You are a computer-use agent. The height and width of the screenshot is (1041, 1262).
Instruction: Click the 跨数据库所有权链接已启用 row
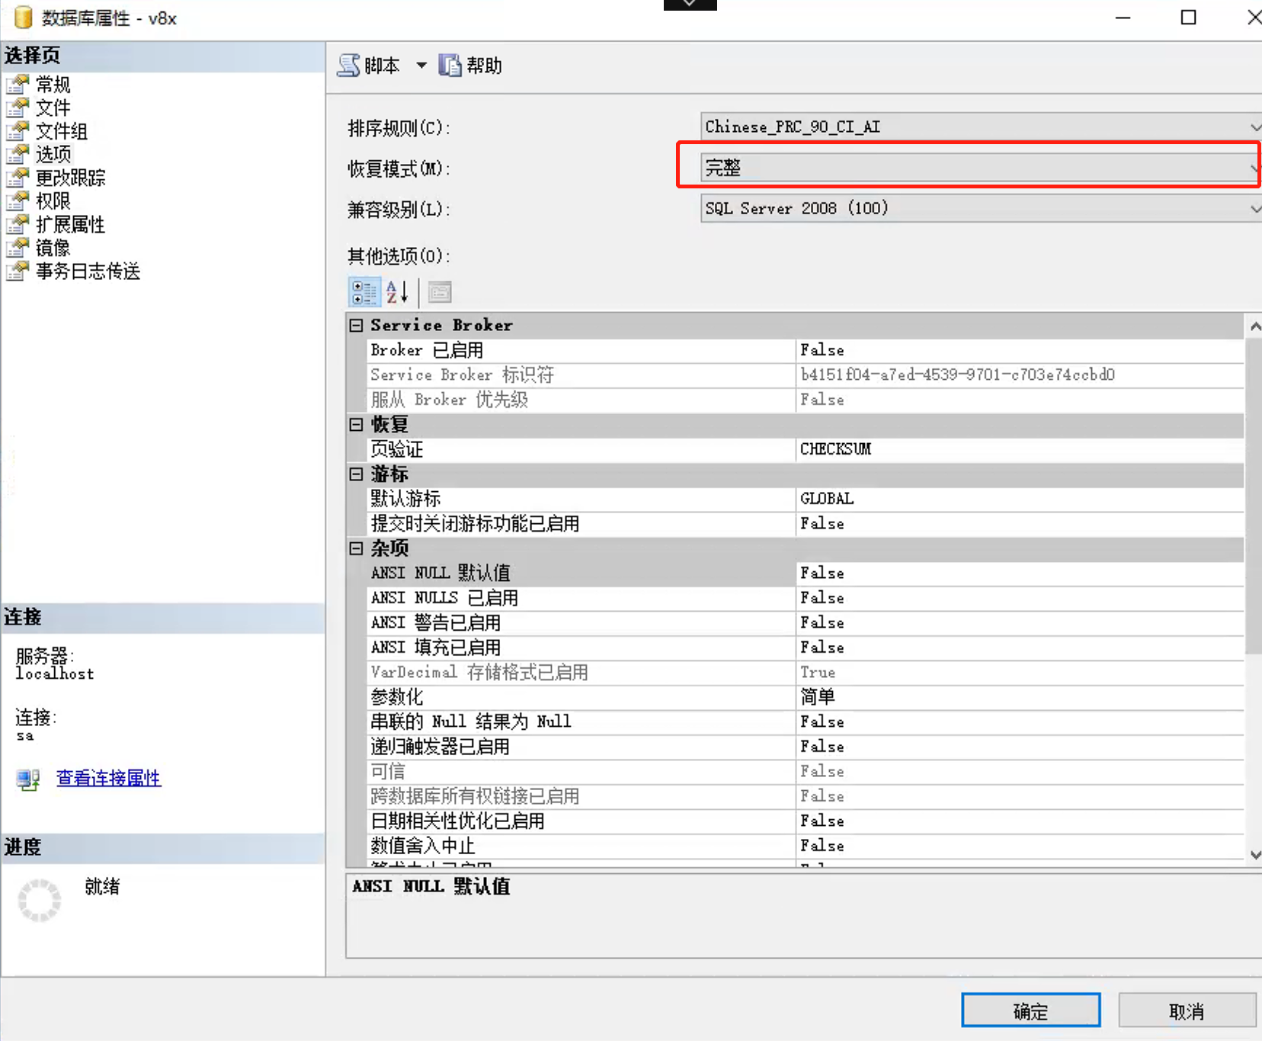click(x=806, y=796)
